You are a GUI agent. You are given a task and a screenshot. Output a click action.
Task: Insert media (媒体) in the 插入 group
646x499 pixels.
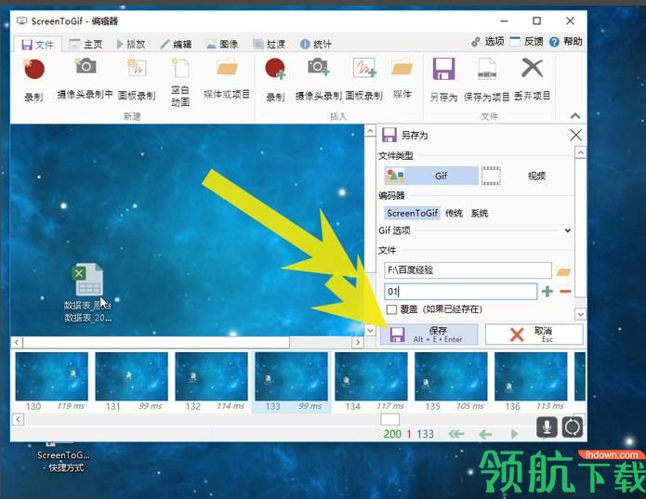[x=402, y=80]
